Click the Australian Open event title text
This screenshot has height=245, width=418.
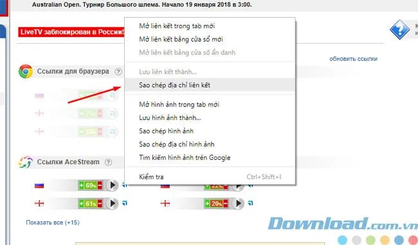pyautogui.click(x=142, y=4)
